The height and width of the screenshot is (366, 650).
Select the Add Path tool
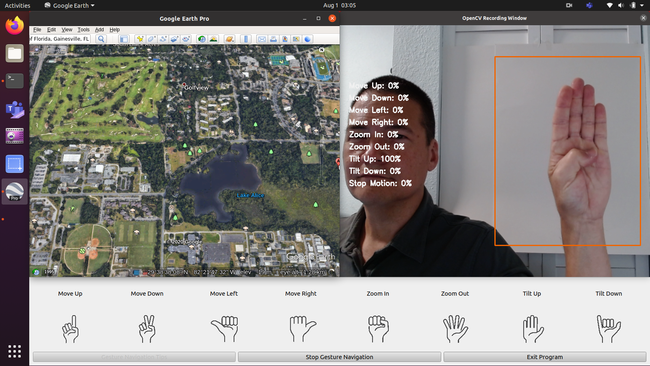(x=163, y=39)
